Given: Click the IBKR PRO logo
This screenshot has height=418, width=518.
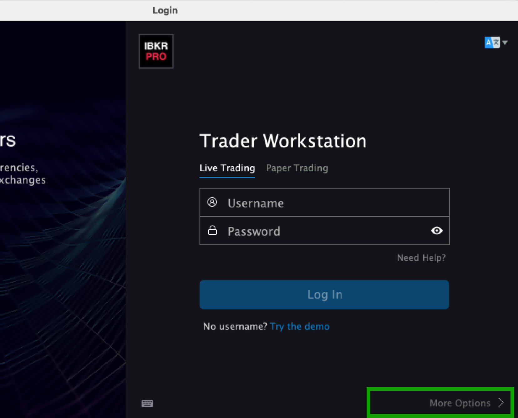Looking at the screenshot, I should coord(156,51).
